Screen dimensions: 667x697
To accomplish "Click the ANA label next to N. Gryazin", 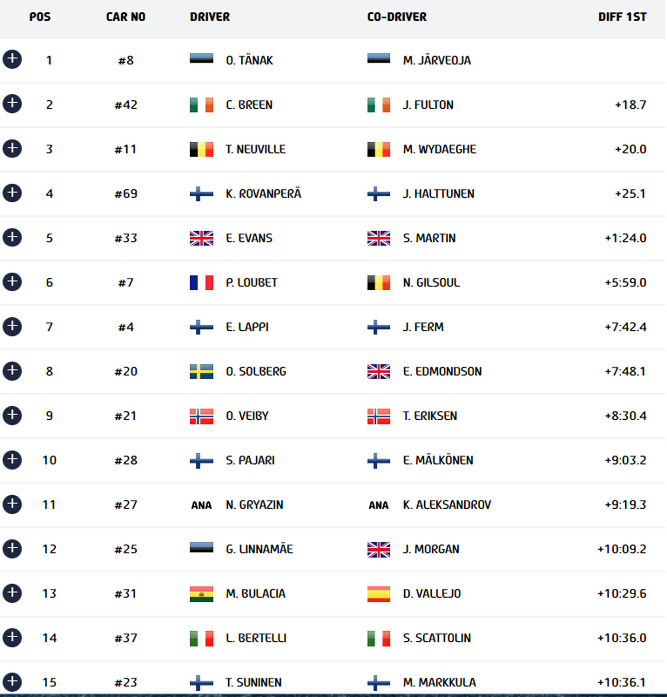I will (201, 505).
